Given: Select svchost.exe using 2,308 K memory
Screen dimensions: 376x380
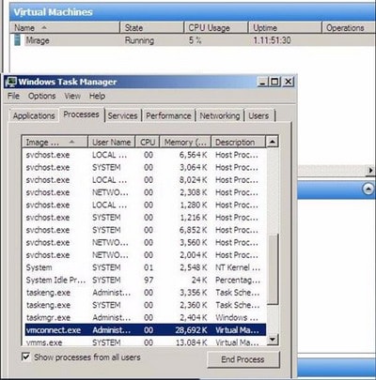Looking at the screenshot, I should 146,192.
